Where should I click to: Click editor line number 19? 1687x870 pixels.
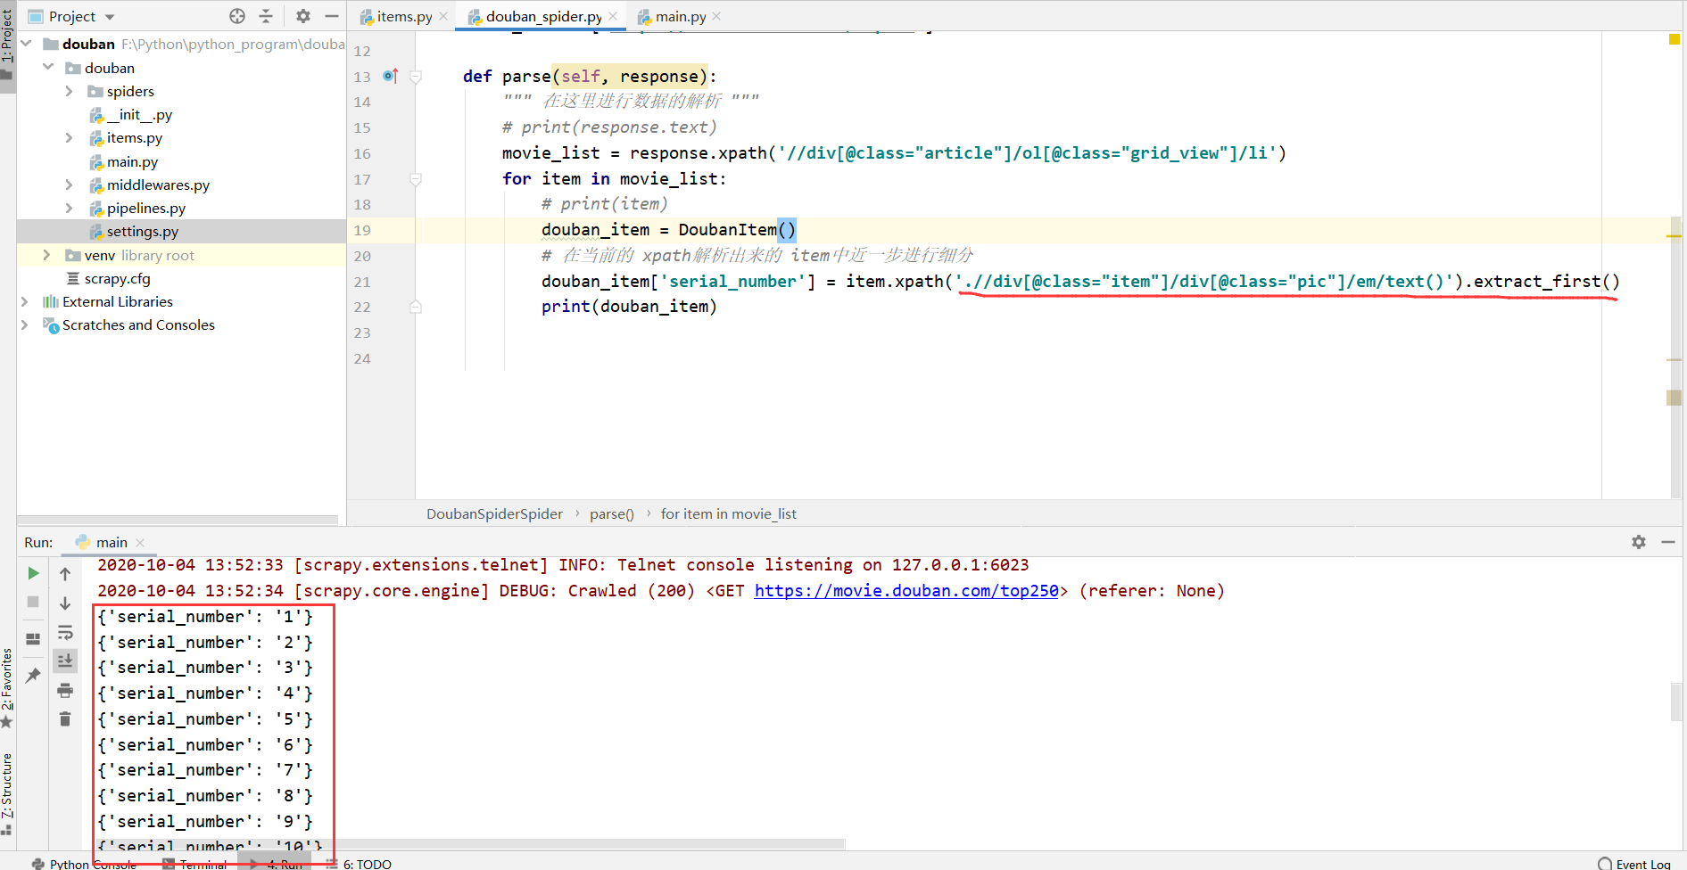click(x=362, y=230)
